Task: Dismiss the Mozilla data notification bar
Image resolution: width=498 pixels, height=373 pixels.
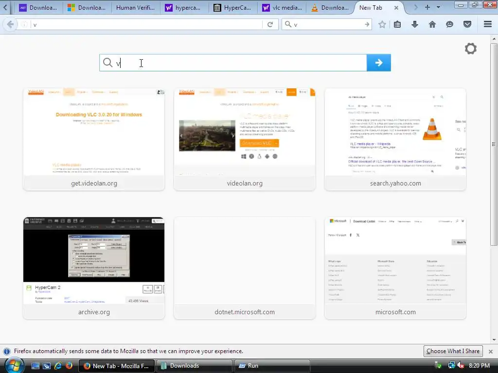Action: tap(491, 352)
